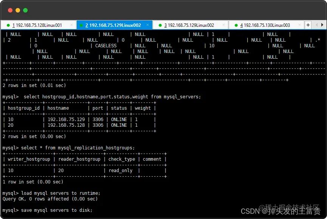Viewport: 327px width, 219px height.
Task: Click the weight column header
Action: (x=143, y=108)
